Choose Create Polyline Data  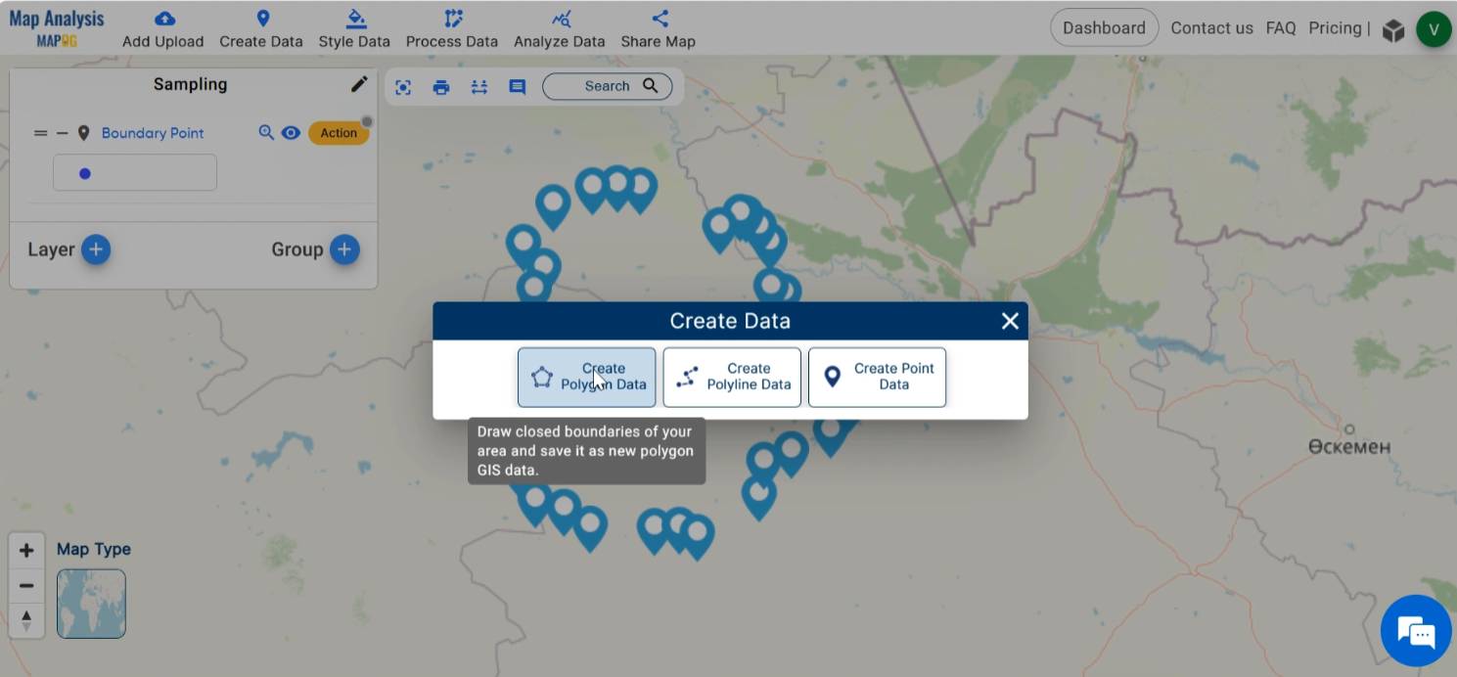(732, 377)
